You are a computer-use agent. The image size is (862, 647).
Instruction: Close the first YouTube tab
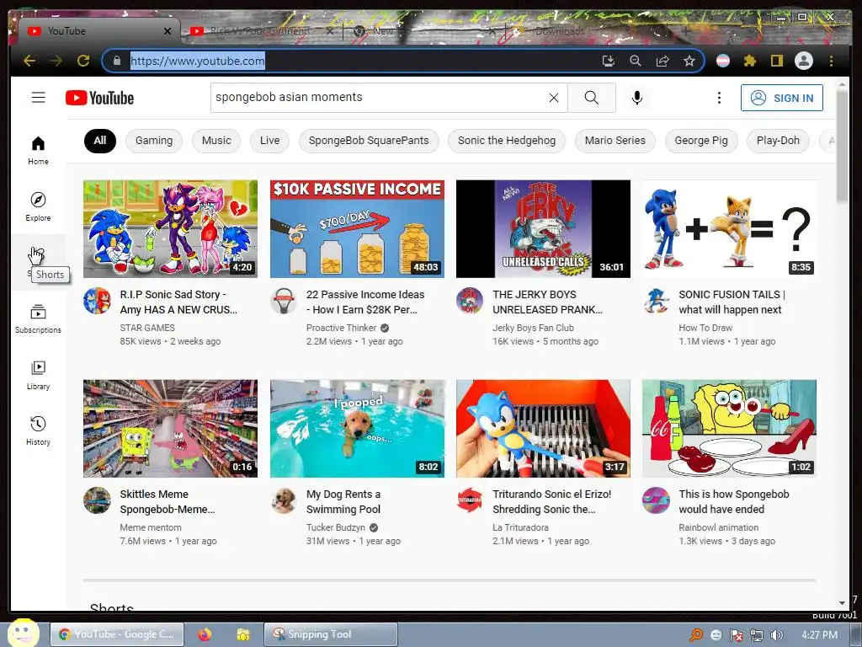coord(168,31)
